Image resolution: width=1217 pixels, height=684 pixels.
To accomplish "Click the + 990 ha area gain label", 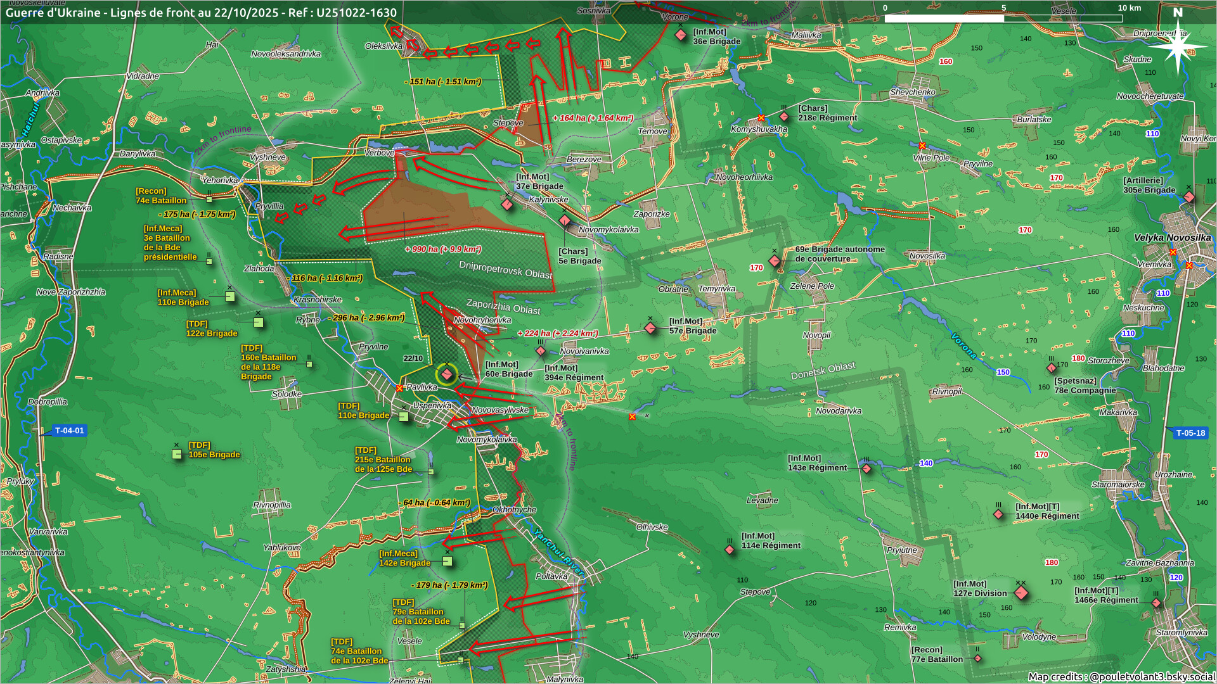I will 443,249.
